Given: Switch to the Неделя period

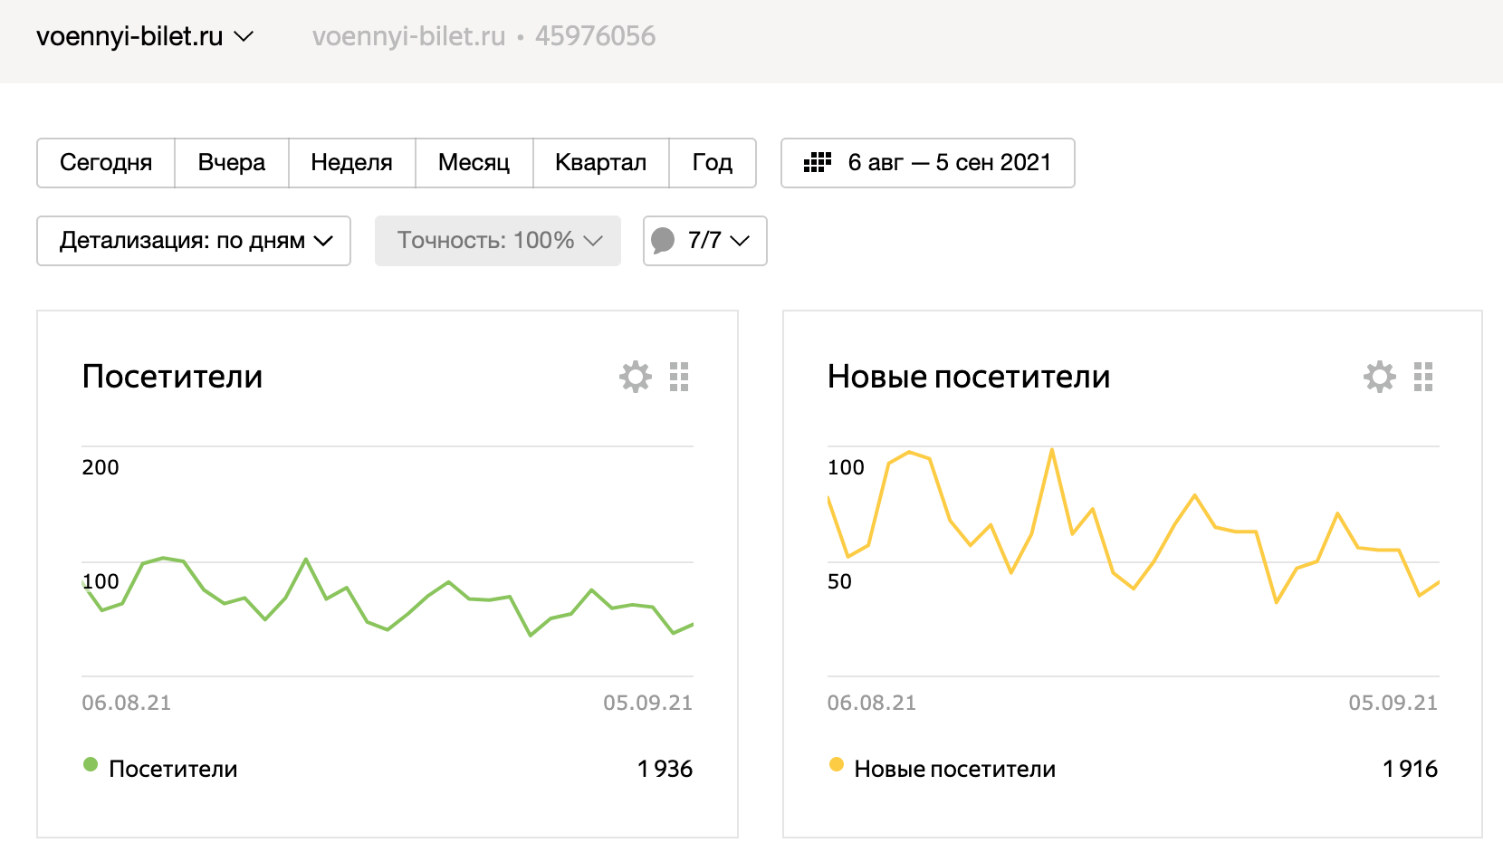Looking at the screenshot, I should coord(351,163).
